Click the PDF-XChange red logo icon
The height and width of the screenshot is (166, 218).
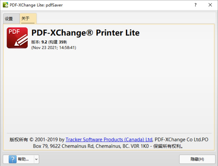coord(17,38)
